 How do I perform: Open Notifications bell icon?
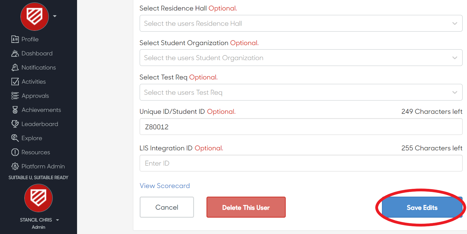15,68
